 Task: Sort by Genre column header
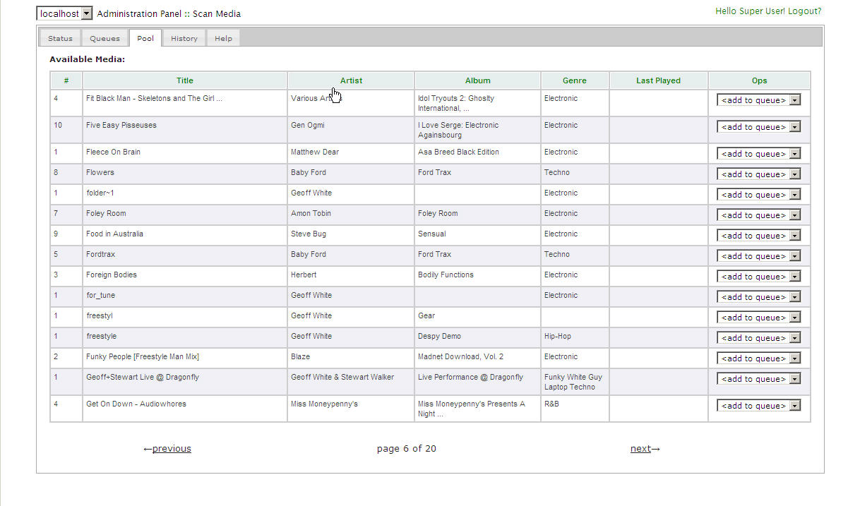(x=574, y=80)
